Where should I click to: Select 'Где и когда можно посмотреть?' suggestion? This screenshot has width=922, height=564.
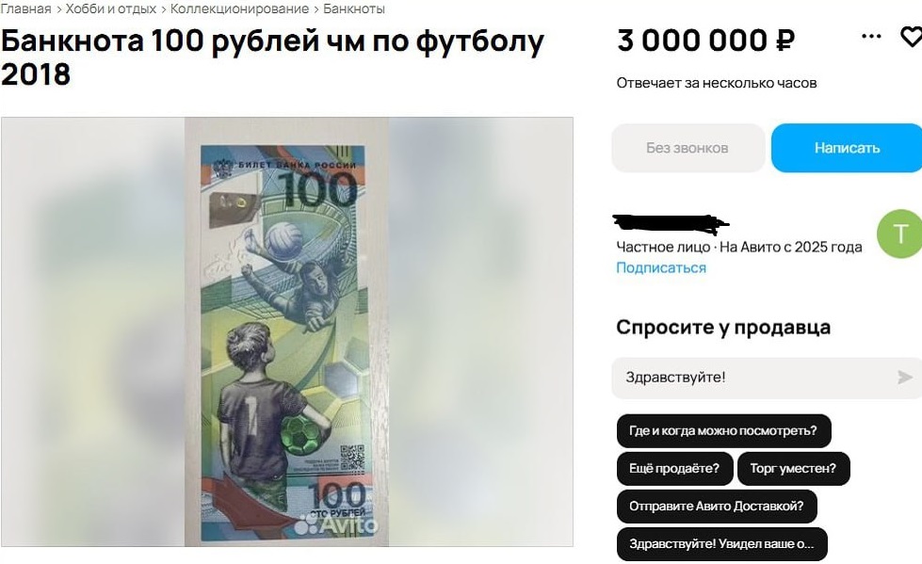[x=723, y=430]
